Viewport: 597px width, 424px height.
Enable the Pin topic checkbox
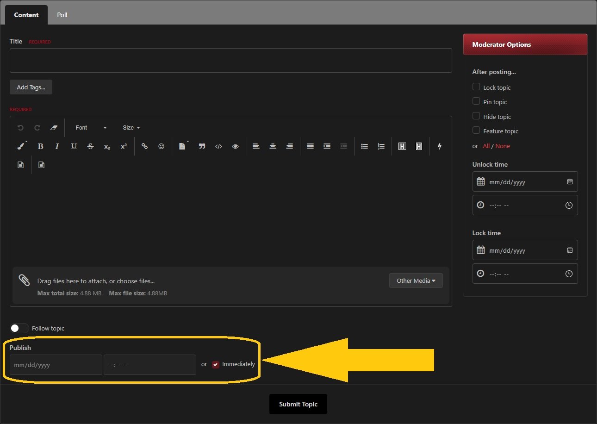click(476, 101)
